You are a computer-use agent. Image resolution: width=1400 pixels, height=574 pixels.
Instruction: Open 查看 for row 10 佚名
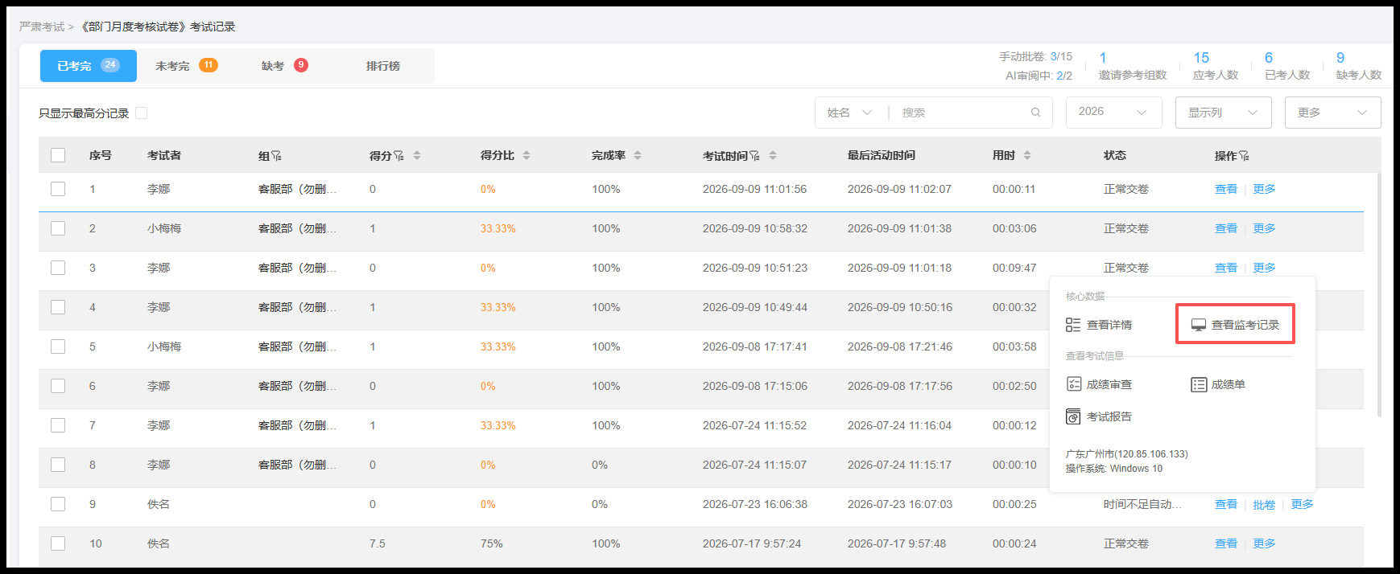coord(1226,543)
